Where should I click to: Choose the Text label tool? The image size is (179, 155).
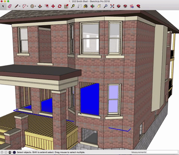click(79, 6)
